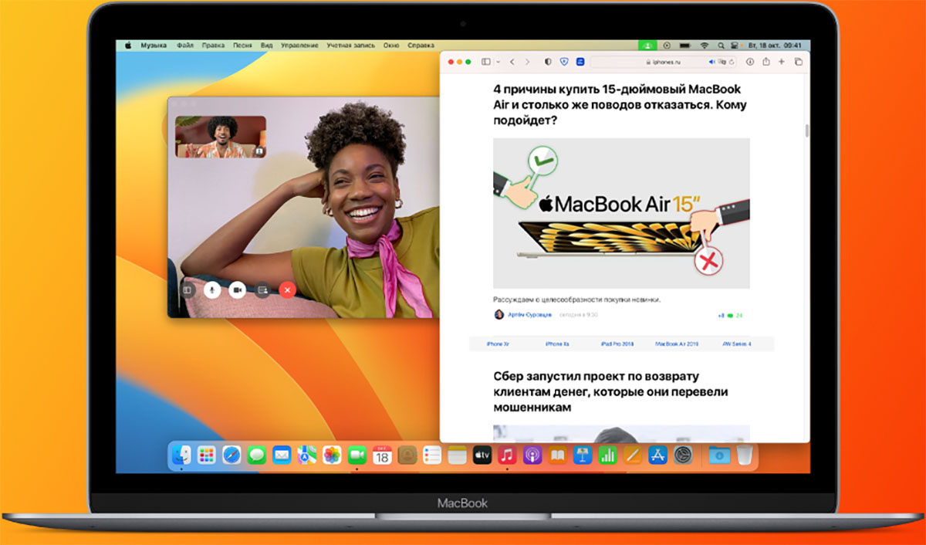926x545 pixels.
Task: Open the Safari sidebar dropdown arrow
Action: coord(498,62)
